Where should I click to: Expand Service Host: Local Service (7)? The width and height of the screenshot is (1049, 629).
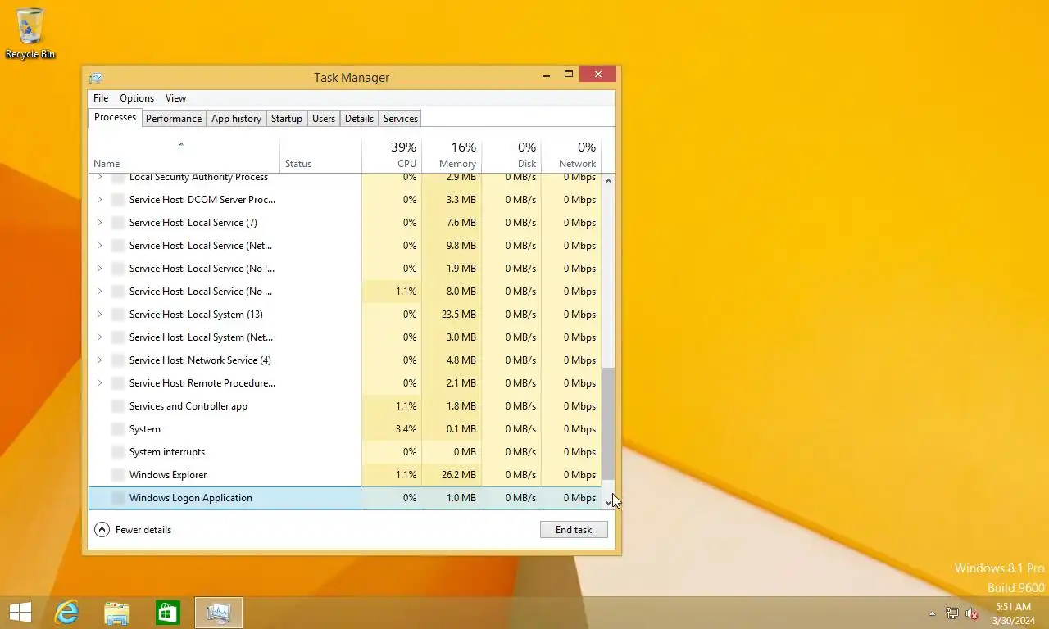(x=99, y=223)
